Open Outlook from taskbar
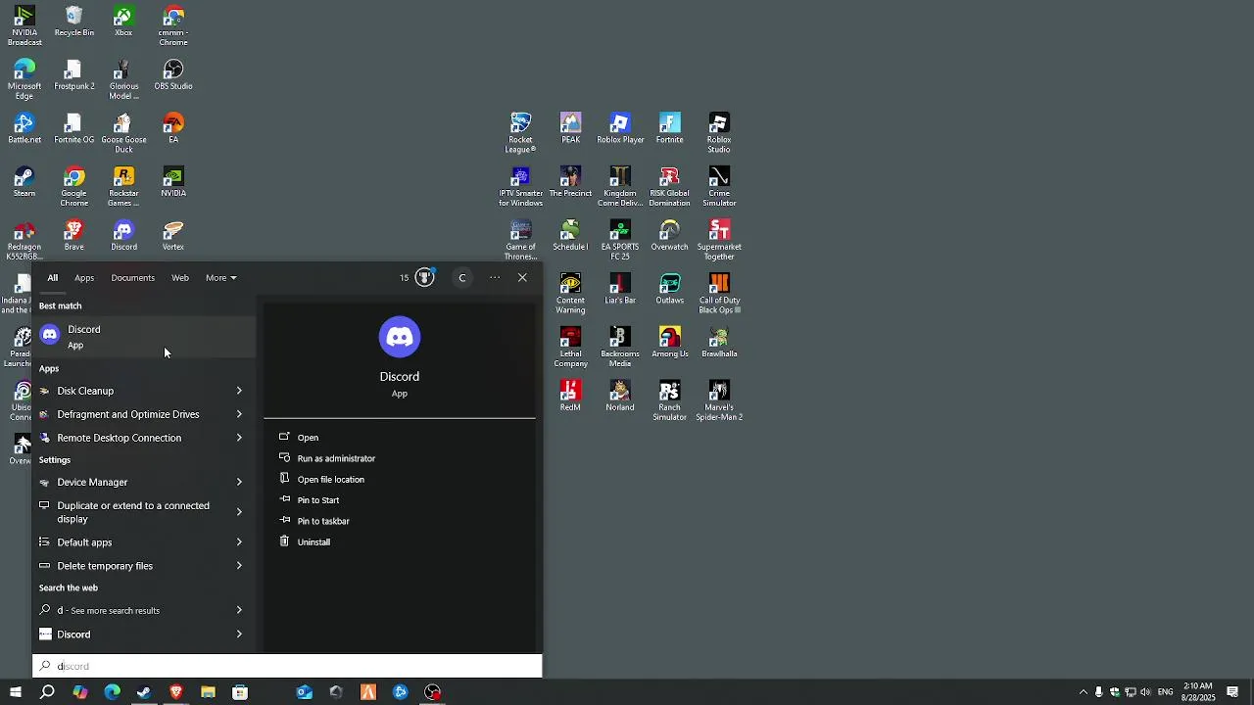The width and height of the screenshot is (1254, 705). pyautogui.click(x=304, y=692)
